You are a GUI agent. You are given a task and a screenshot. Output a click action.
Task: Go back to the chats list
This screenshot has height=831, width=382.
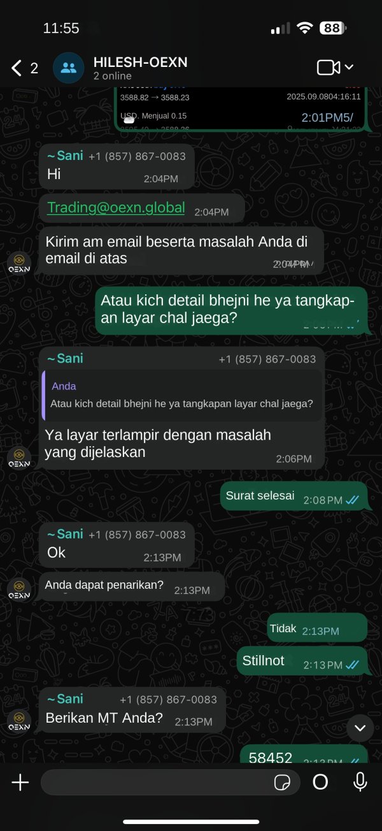tap(24, 68)
